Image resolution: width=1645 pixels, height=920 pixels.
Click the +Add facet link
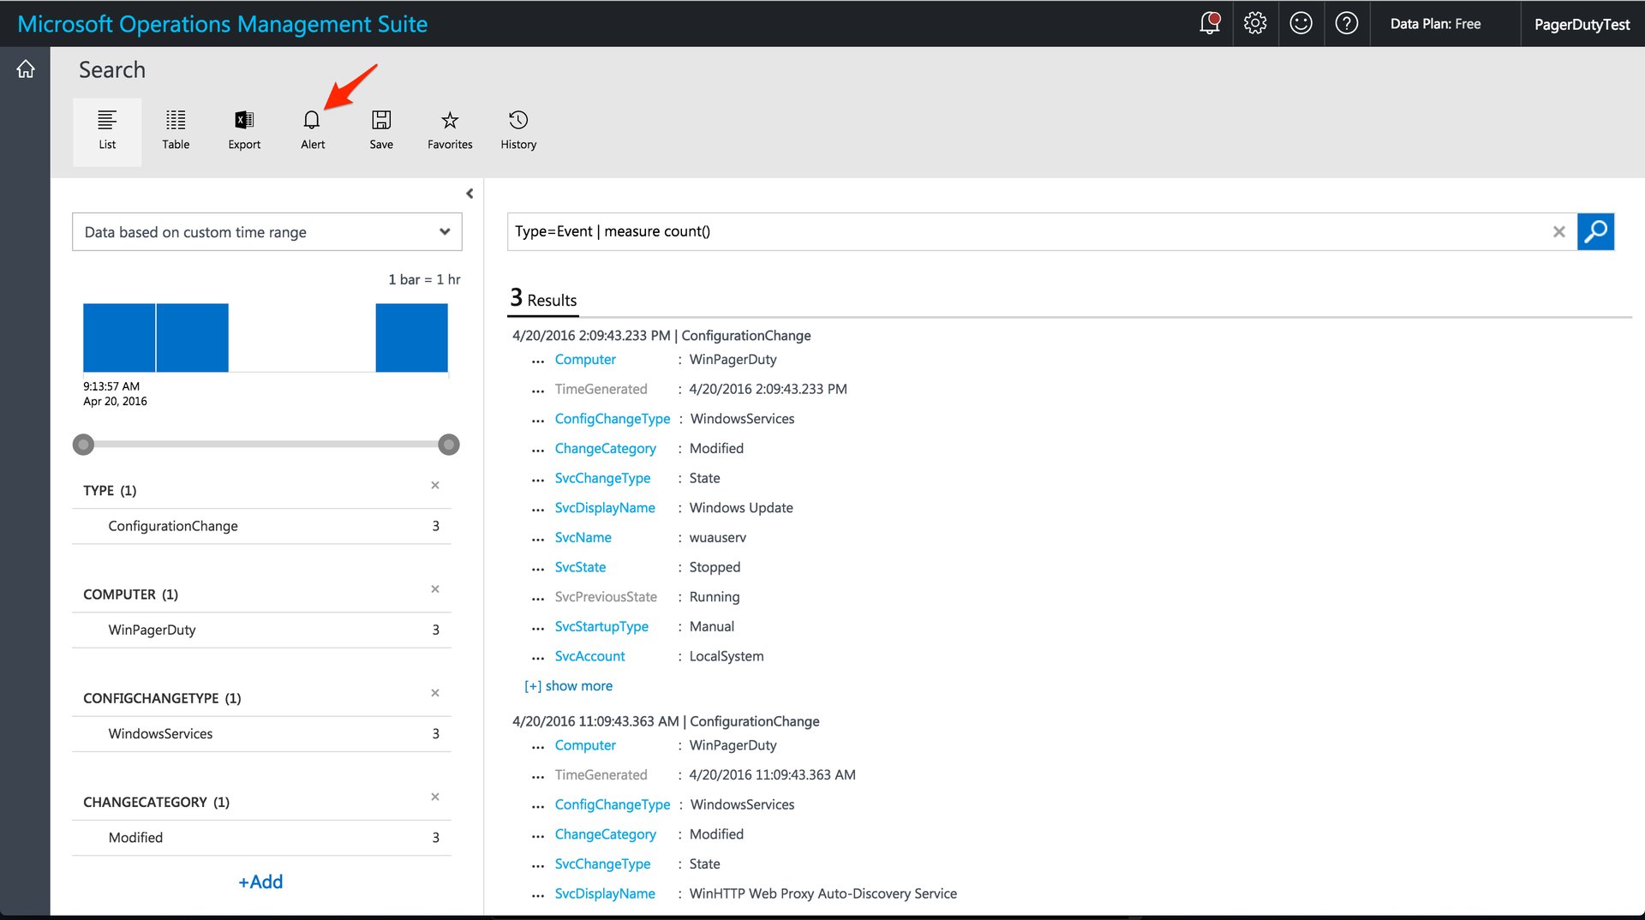pos(260,881)
